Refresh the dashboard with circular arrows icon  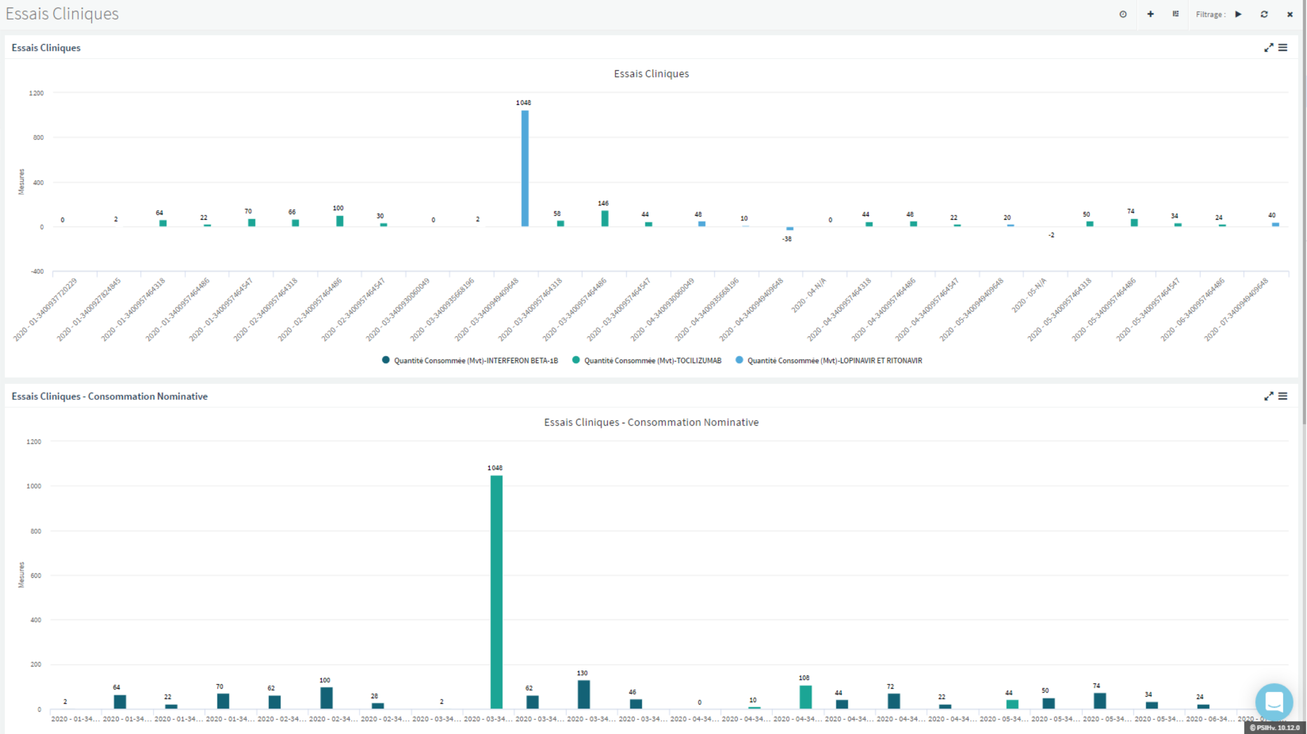pos(1264,15)
